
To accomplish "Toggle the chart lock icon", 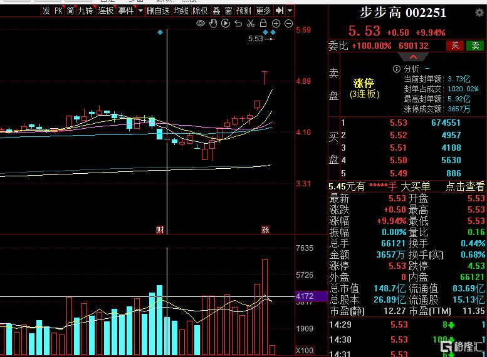I will 263,23.
